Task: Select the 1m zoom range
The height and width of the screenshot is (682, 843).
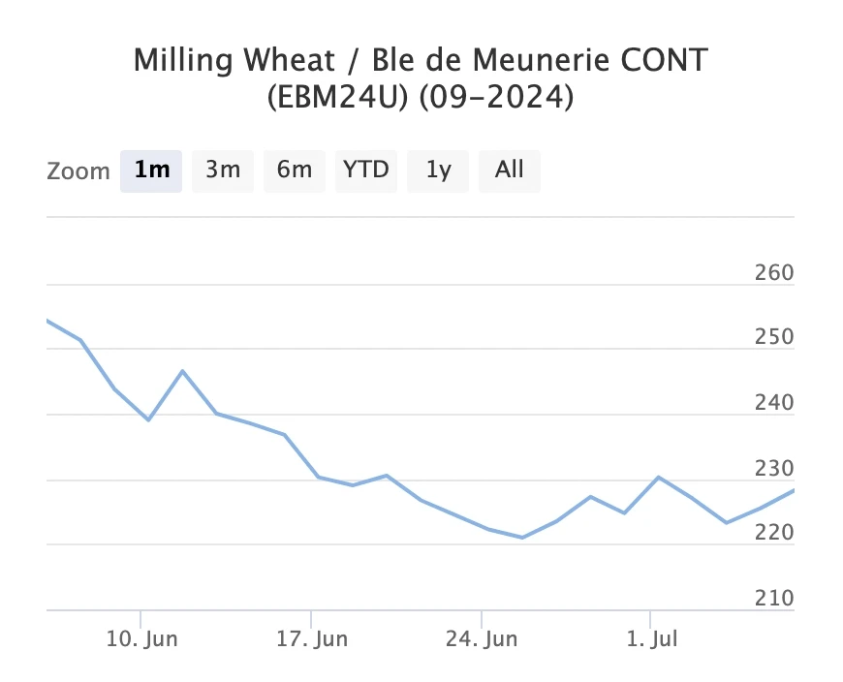Action: pyautogui.click(x=151, y=170)
